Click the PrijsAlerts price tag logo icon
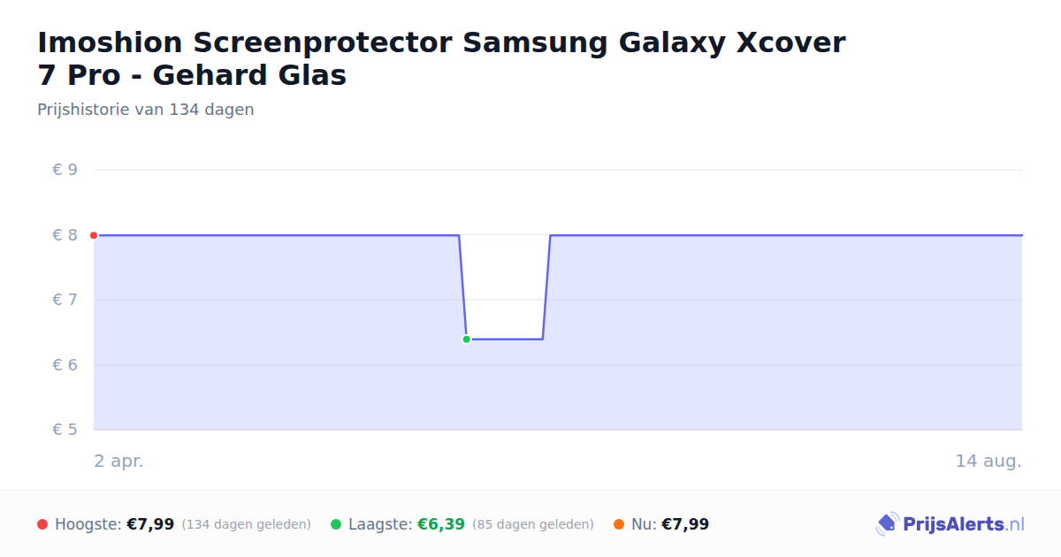This screenshot has width=1061, height=557. pyautogui.click(x=887, y=524)
